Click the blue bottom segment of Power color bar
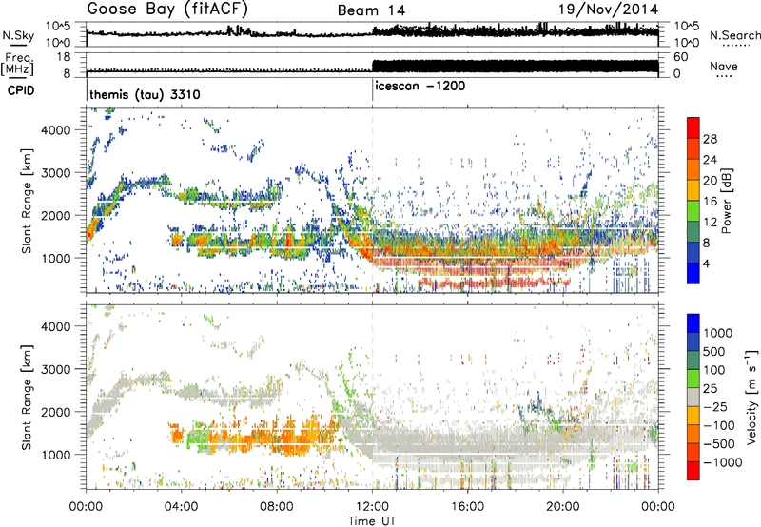This screenshot has width=761, height=527. 693,273
